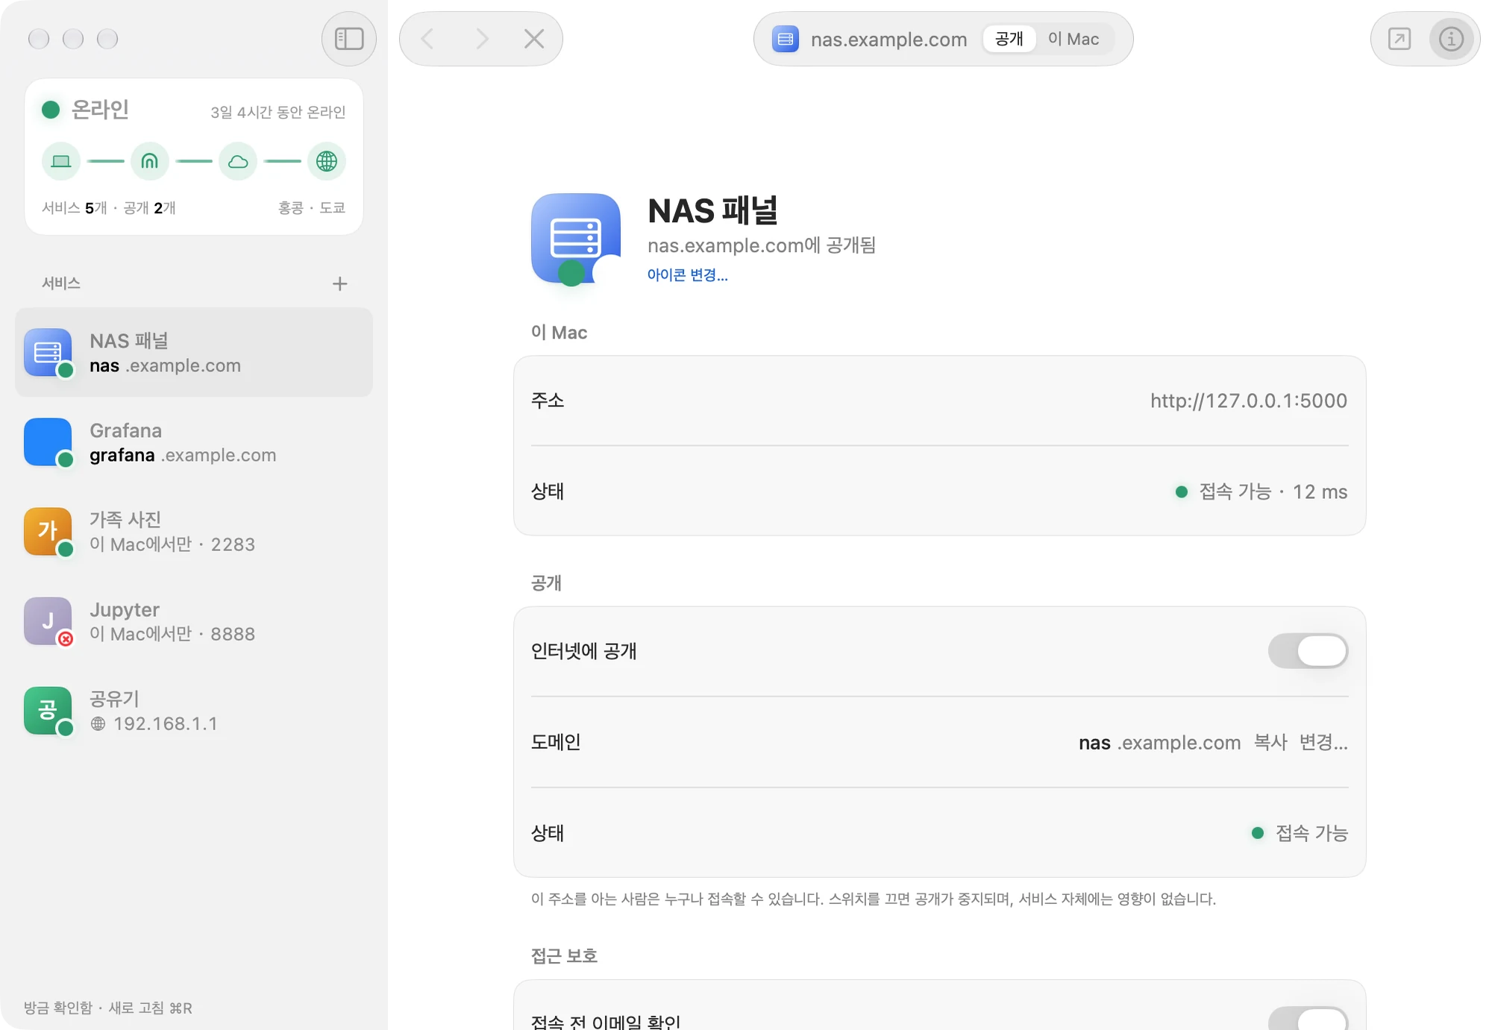Click the large NAS 패널 header icon
The width and height of the screenshot is (1492, 1030).
576,239
